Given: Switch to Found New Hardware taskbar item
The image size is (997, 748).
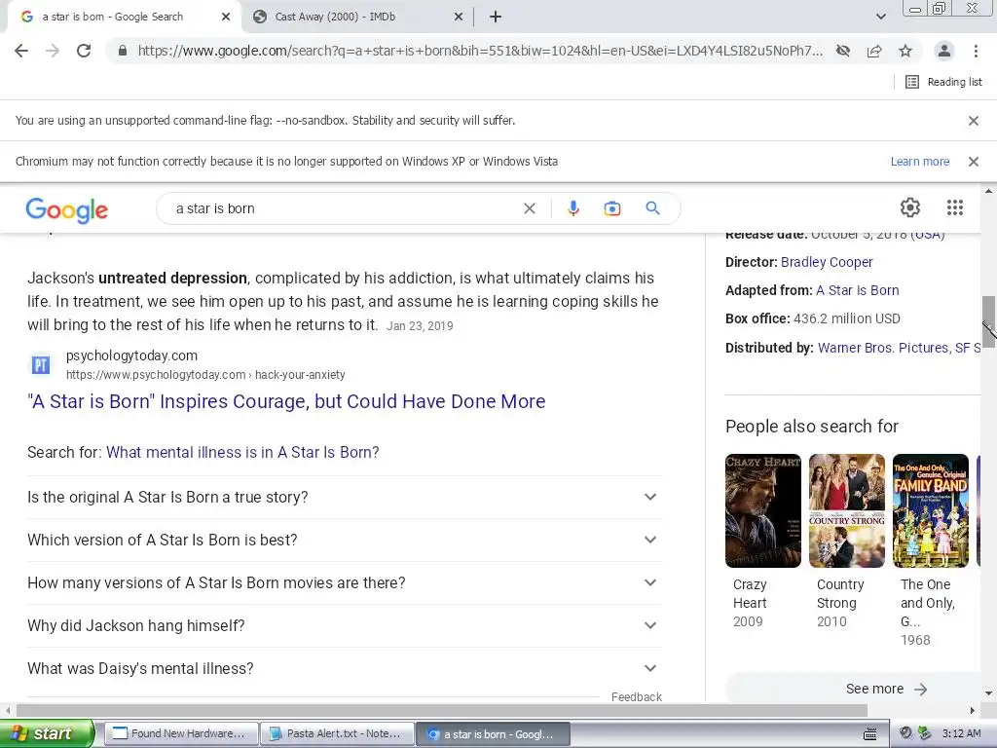Looking at the screenshot, I should click(x=181, y=733).
